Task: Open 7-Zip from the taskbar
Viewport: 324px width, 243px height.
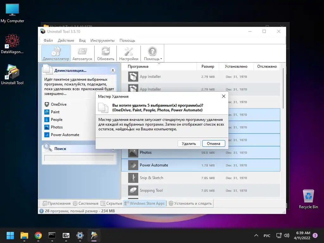Action: (x=66, y=235)
